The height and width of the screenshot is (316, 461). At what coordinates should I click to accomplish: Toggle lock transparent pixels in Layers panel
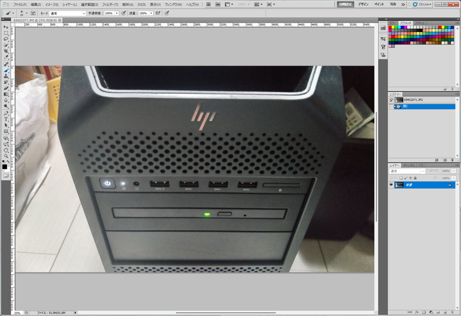(400, 178)
